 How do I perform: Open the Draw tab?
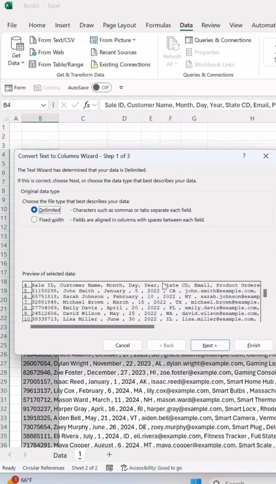pos(86,25)
